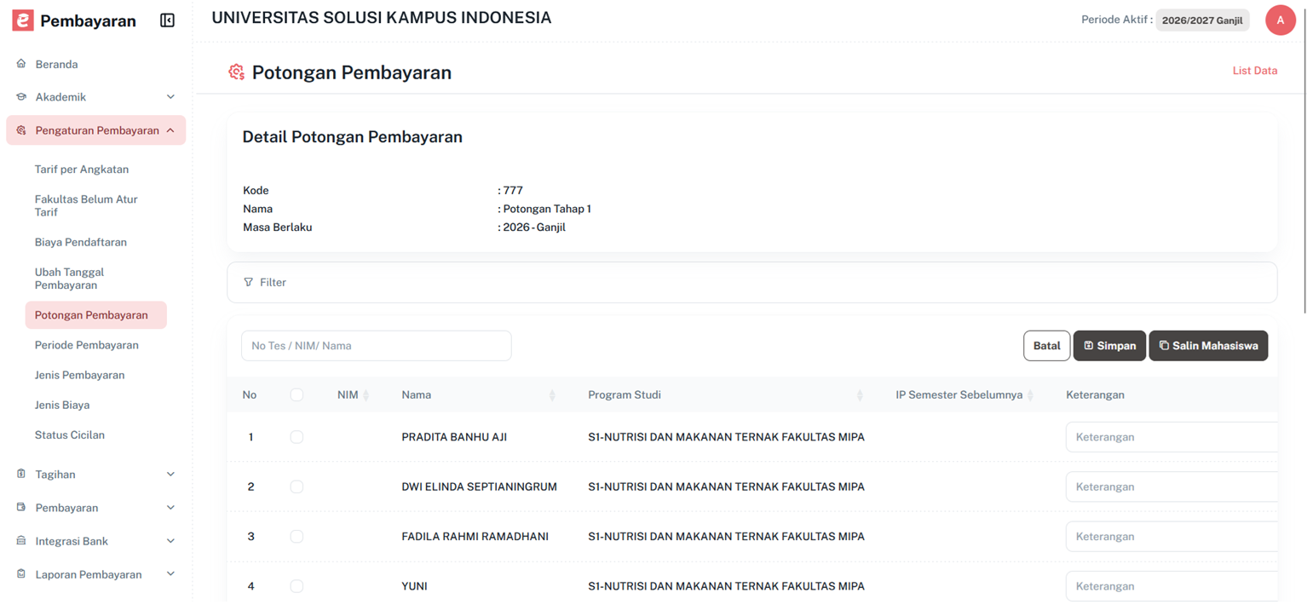This screenshot has width=1307, height=616.
Task: Sort by Nama column arrows
Action: [x=552, y=395]
